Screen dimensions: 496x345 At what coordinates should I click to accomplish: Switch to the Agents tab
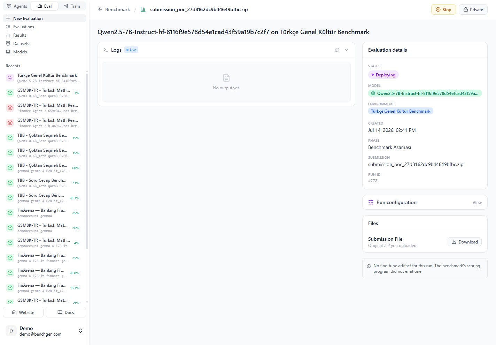coord(17,6)
